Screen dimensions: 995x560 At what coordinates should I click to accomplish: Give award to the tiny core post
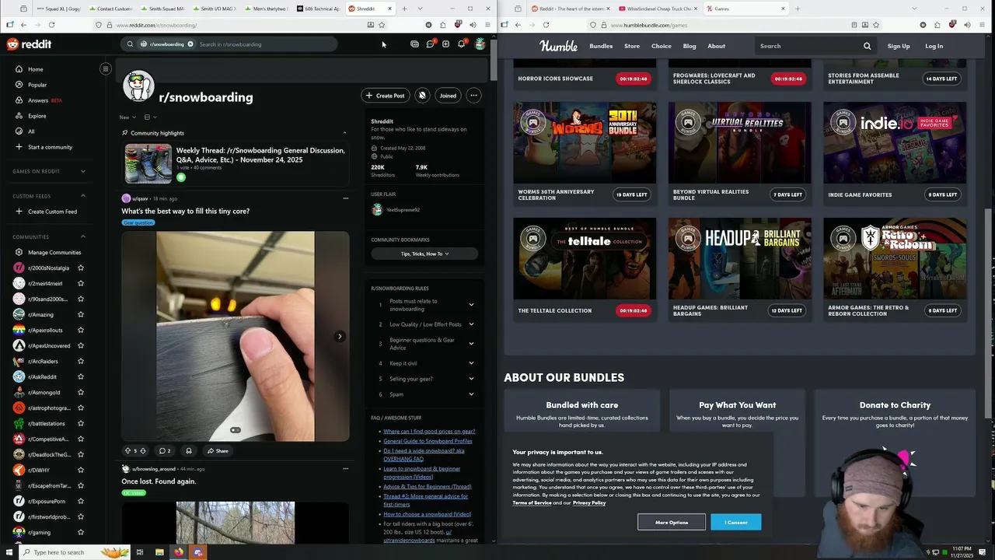[x=188, y=451]
